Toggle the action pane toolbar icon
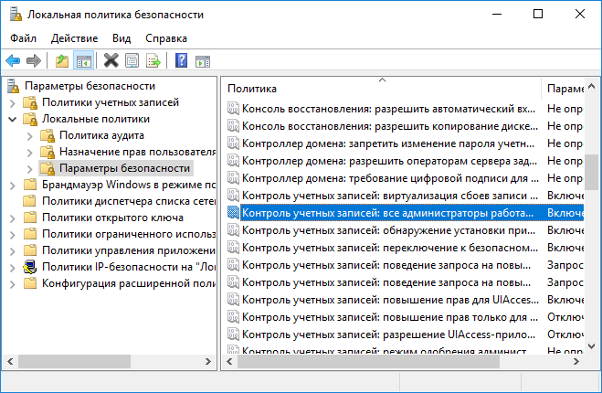This screenshot has height=393, width=602. click(203, 61)
